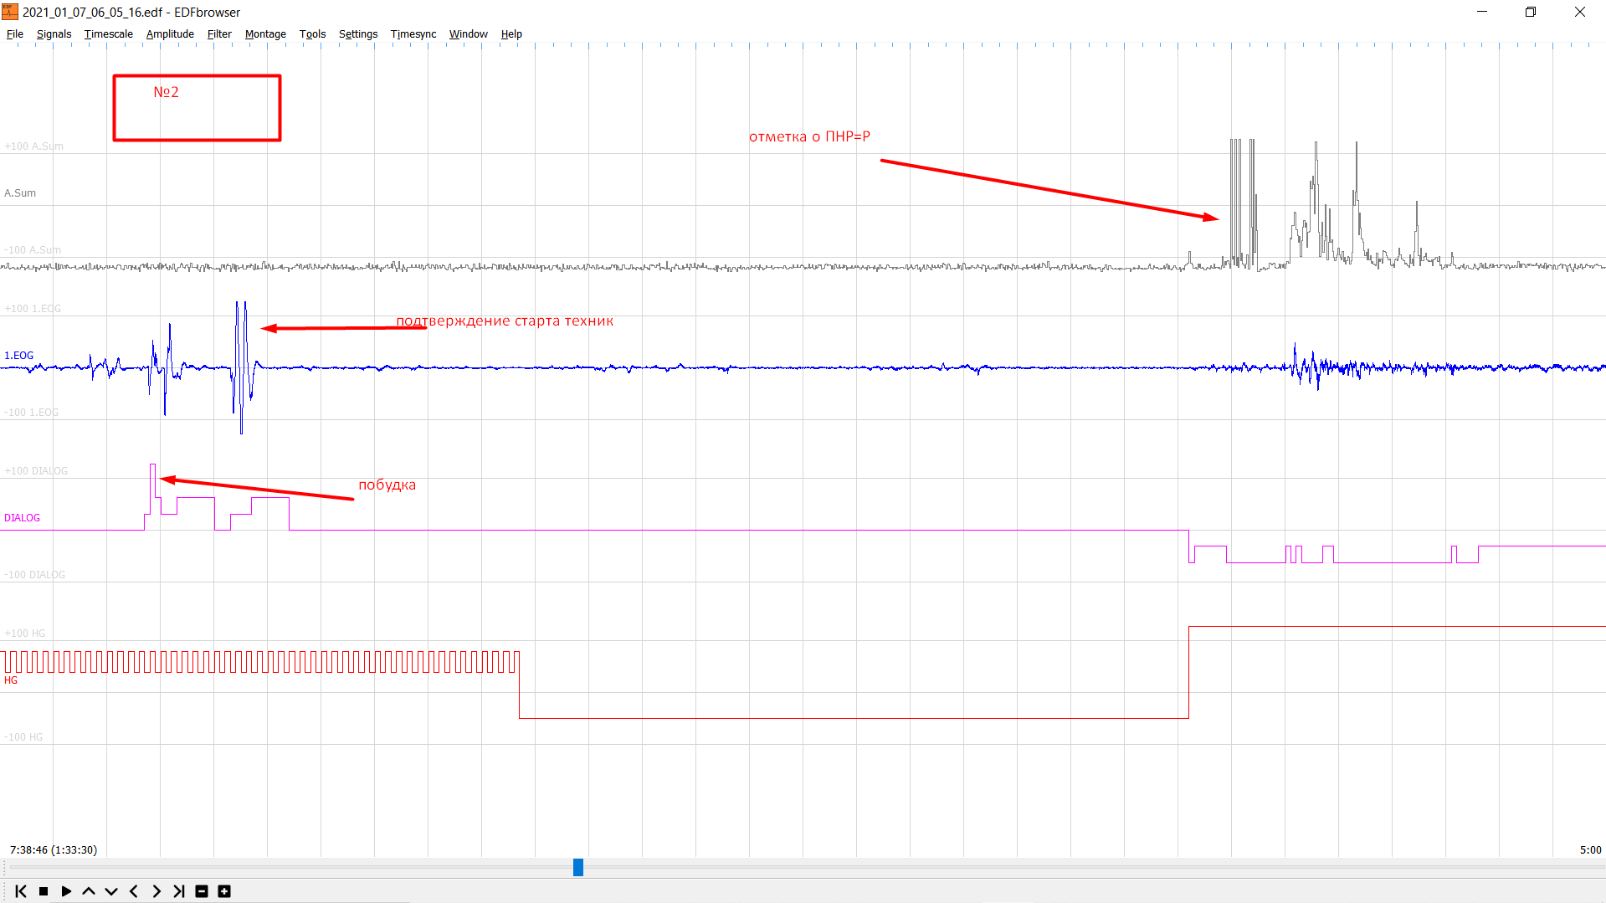Shift signals down with the down chevron
The image size is (1606, 903).
pyautogui.click(x=111, y=891)
